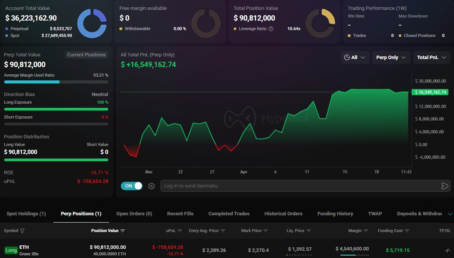Screen dimensions: 454x258
Task: Click the ETH funding cost $5,719.15
Action: (398, 250)
